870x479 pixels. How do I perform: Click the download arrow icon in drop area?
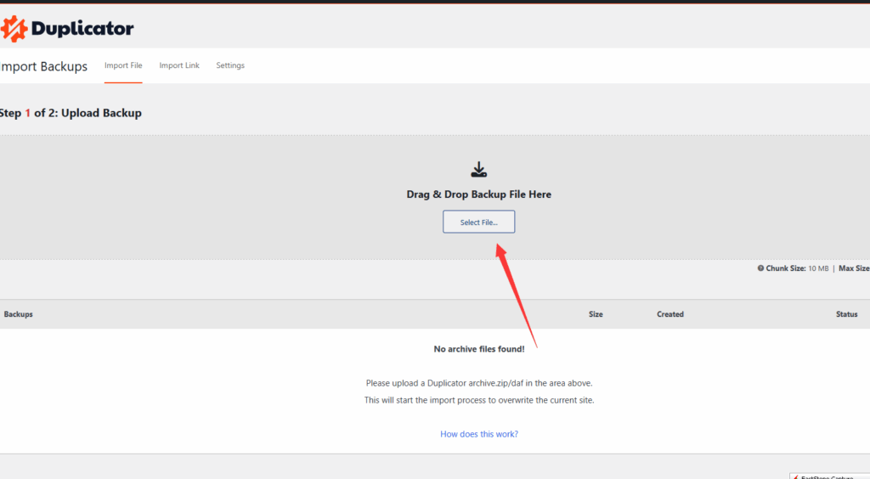479,170
